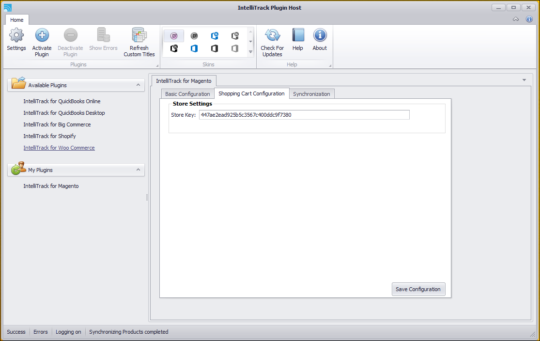The image size is (540, 341).
Task: Click the Available Plugins folder icon
Action: click(18, 83)
